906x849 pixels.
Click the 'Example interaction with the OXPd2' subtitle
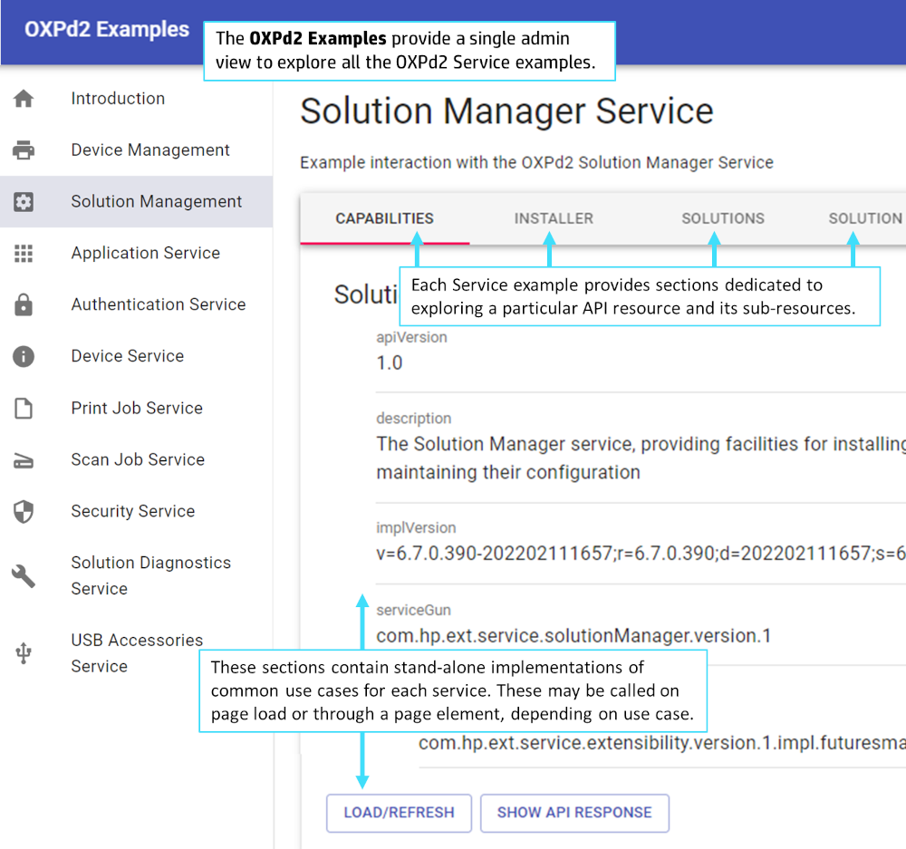pos(536,162)
